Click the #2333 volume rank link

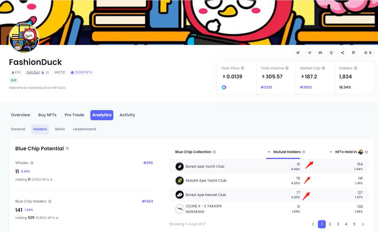click(267, 87)
